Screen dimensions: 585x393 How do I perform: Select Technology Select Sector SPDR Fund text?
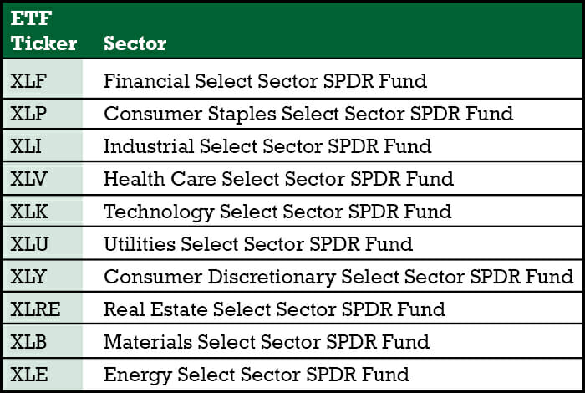click(277, 212)
